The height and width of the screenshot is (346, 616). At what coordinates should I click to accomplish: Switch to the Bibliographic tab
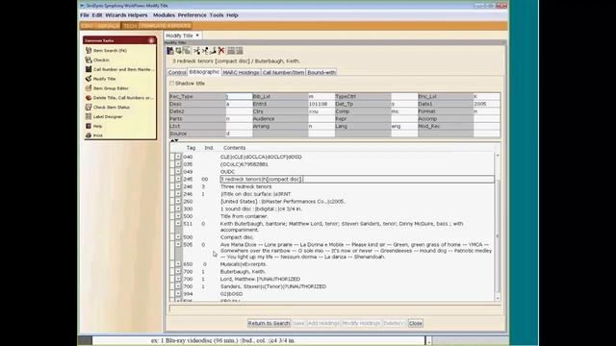point(204,72)
